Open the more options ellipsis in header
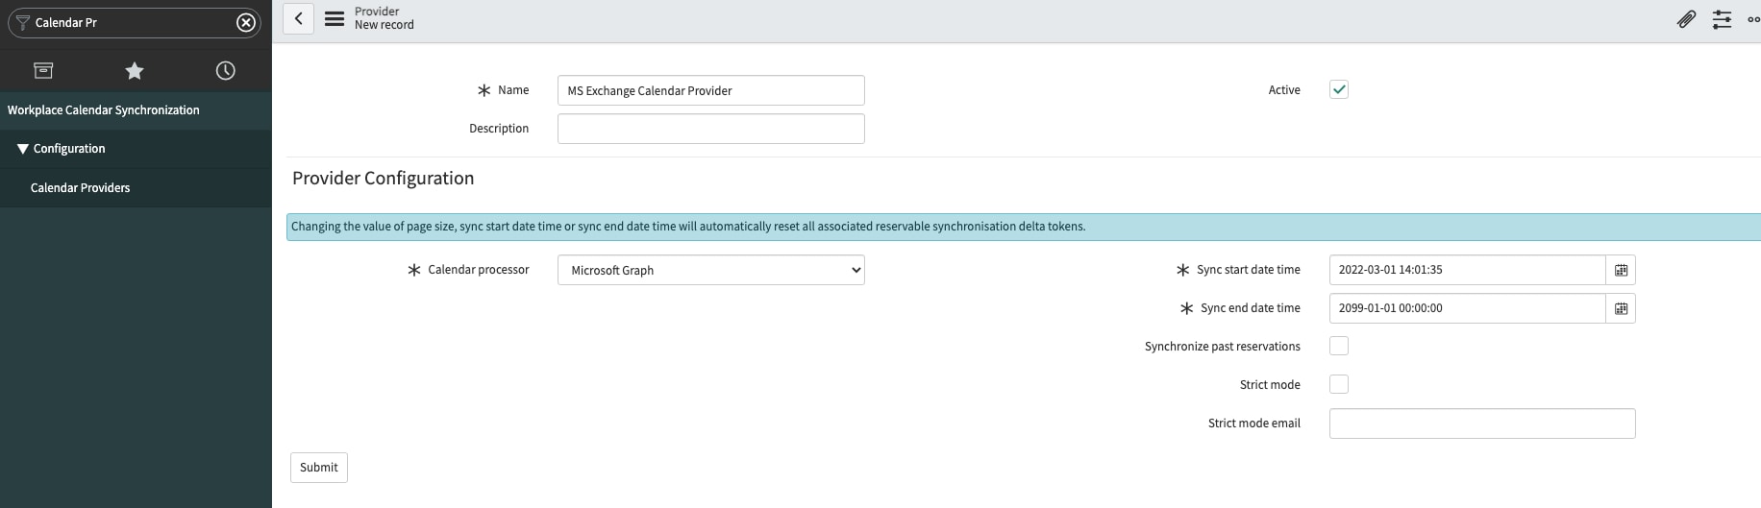Image resolution: width=1761 pixels, height=508 pixels. tap(1753, 19)
